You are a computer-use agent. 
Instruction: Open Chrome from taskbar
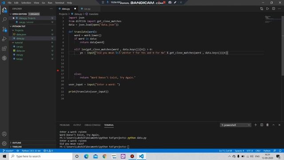coord(105,156)
